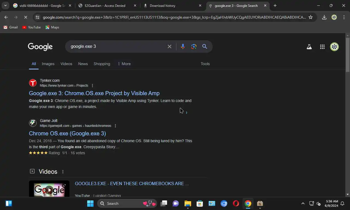350x210 pixels.
Task: Switch to the E2Guardian Access Denied tab
Action: pyautogui.click(x=107, y=5)
